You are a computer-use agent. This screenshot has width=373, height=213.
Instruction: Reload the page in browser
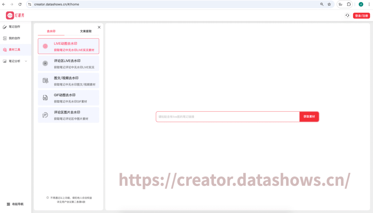pyautogui.click(x=20, y=4)
